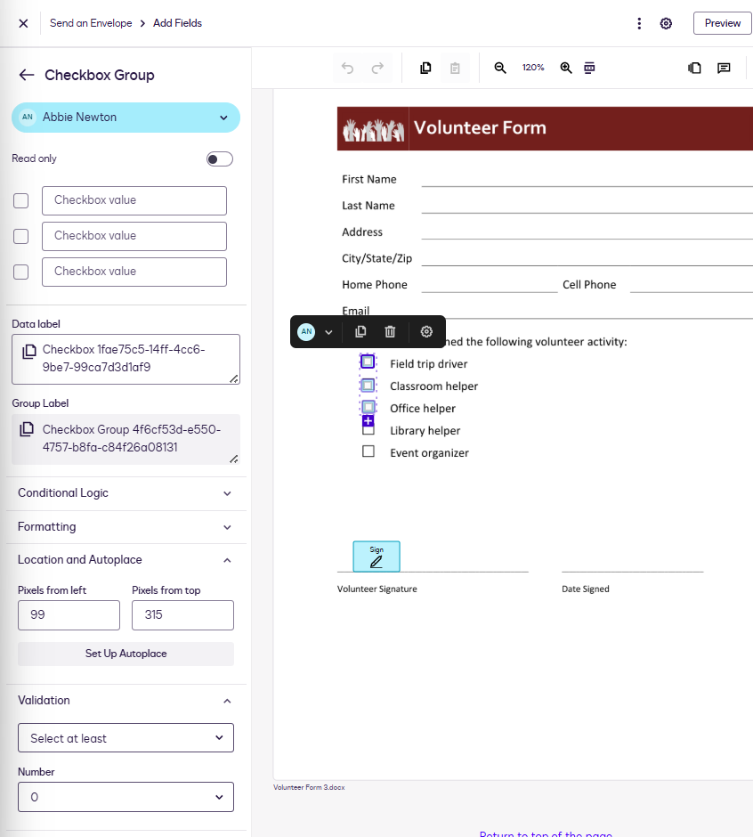Click the Undo icon in the toolbar

tap(347, 68)
